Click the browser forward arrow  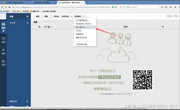point(6,7)
